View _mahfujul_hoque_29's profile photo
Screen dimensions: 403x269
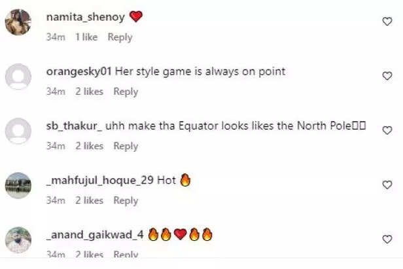click(x=18, y=186)
